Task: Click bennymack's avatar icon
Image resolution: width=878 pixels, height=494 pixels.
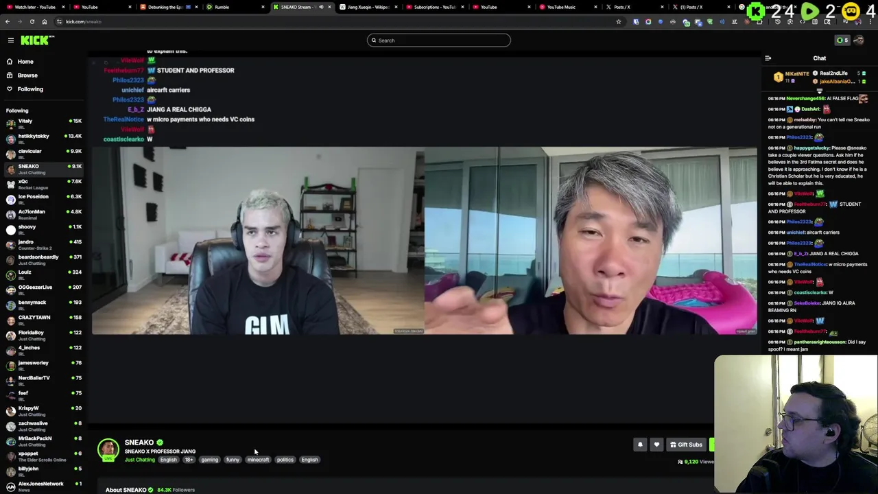Action: tap(10, 305)
